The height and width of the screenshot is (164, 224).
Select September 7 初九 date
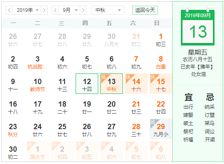click(x=136, y=62)
